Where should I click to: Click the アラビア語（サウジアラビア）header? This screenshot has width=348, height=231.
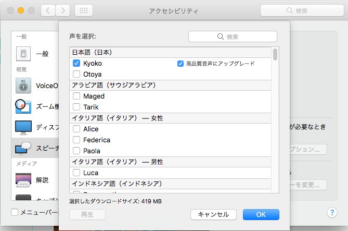[171, 85]
